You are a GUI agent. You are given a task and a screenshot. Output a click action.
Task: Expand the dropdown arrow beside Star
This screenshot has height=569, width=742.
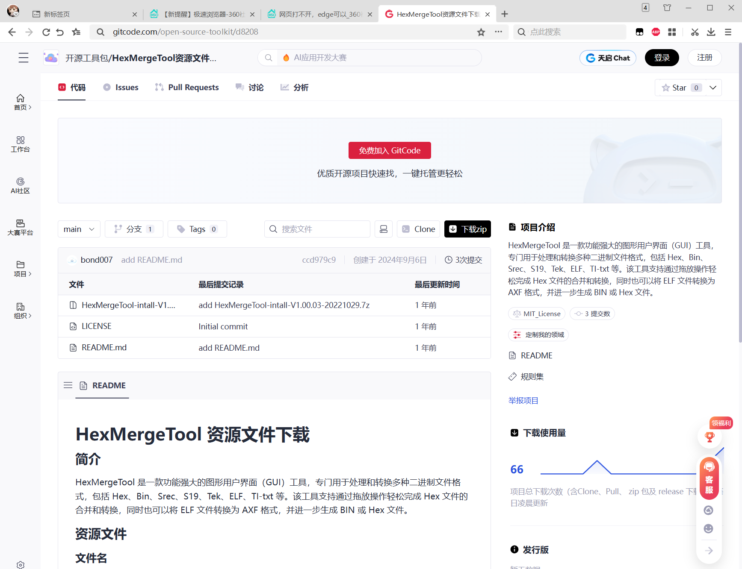tap(713, 88)
